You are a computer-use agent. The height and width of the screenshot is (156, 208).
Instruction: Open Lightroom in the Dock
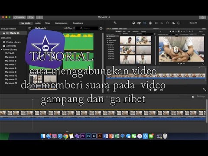click(x=94, y=136)
